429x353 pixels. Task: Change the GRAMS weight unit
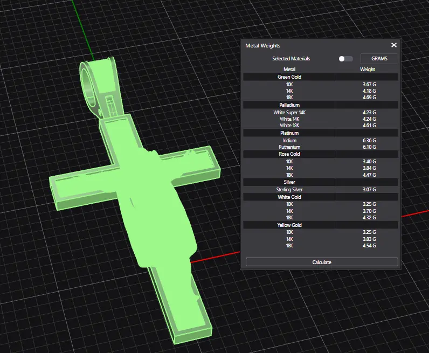coord(379,59)
